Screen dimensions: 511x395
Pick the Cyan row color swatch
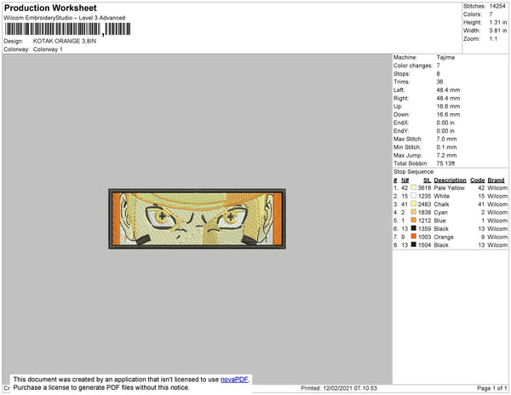click(414, 212)
